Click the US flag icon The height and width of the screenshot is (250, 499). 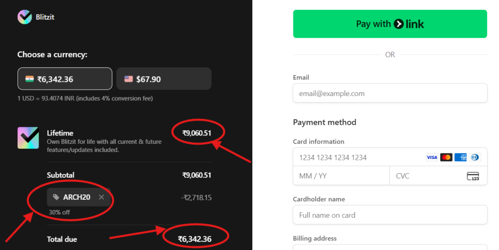tap(129, 79)
